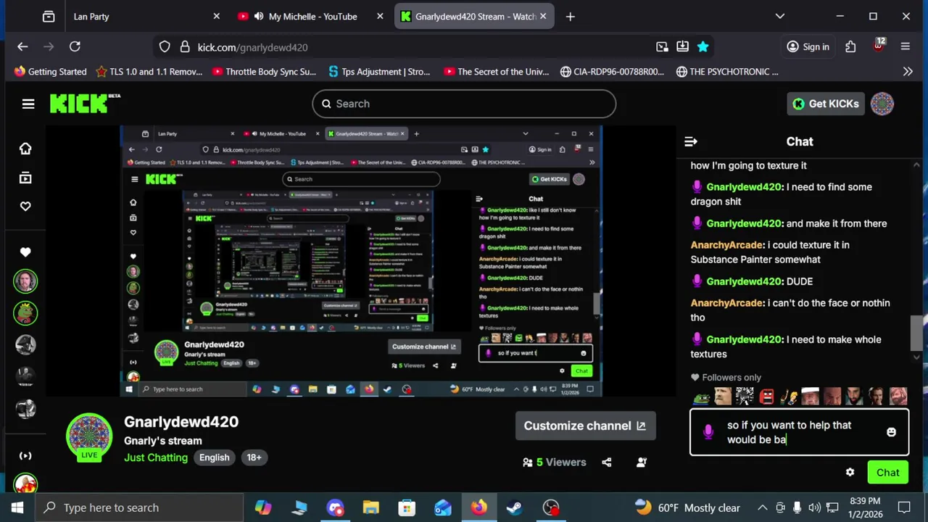This screenshot has height=522, width=928.
Task: Click the follow user icon beside share
Action: tap(642, 462)
